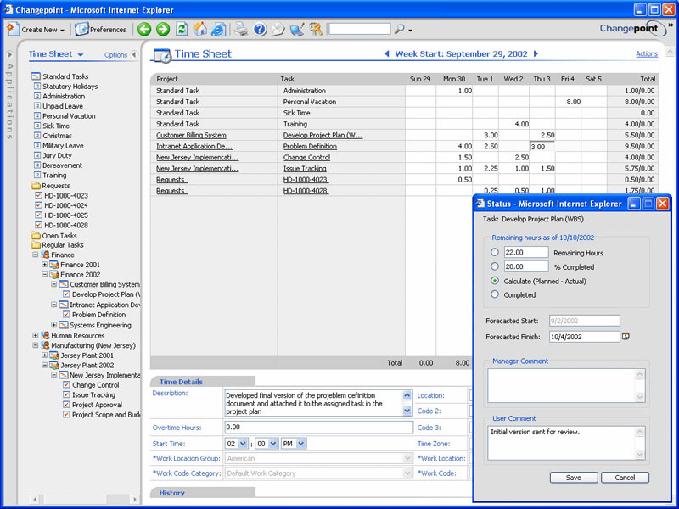
Task: Click the Thu 3 cell showing 3.00
Action: [x=542, y=146]
